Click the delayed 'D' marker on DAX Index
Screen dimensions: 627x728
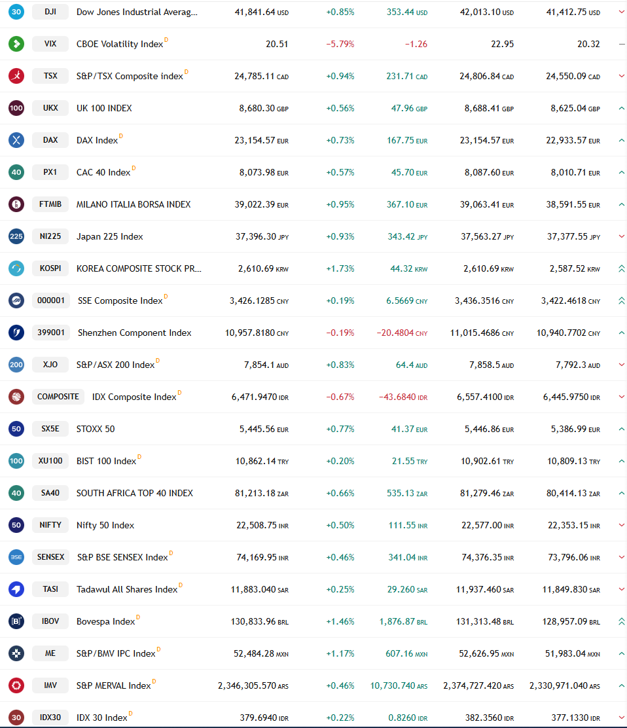[x=121, y=136]
